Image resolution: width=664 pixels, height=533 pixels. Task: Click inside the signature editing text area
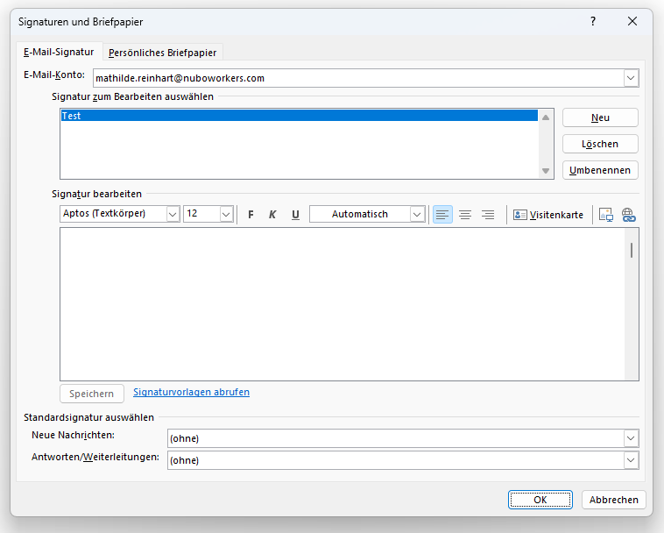click(343, 304)
